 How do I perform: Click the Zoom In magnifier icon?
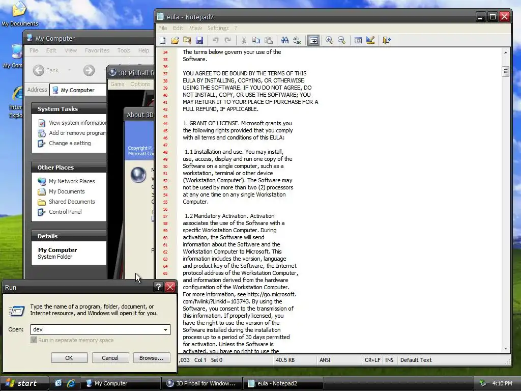(329, 40)
